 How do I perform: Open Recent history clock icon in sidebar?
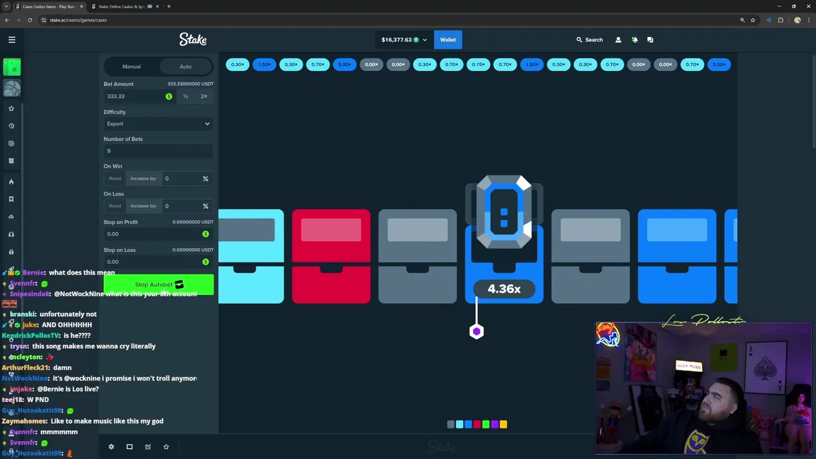tap(11, 126)
